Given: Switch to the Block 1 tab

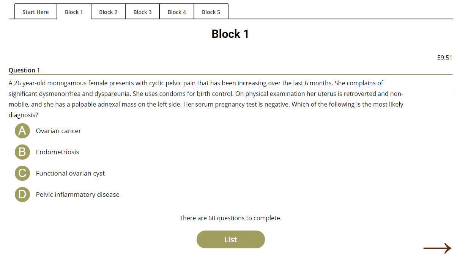Looking at the screenshot, I should point(74,12).
